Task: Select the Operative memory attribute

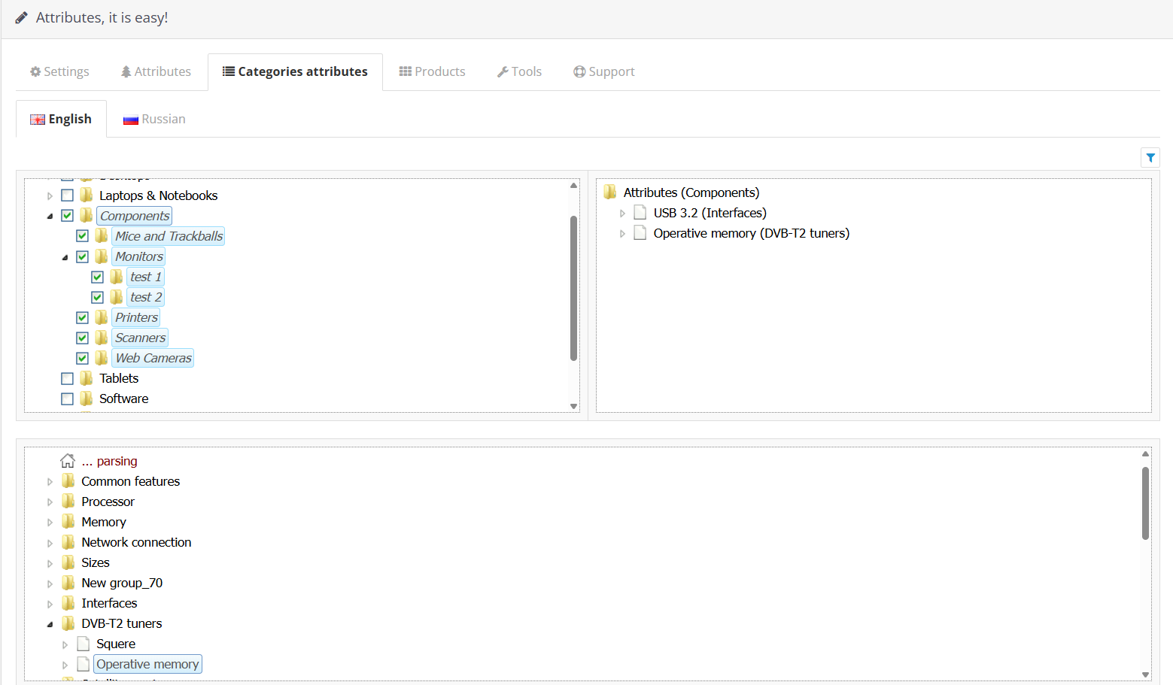Action: 147,664
